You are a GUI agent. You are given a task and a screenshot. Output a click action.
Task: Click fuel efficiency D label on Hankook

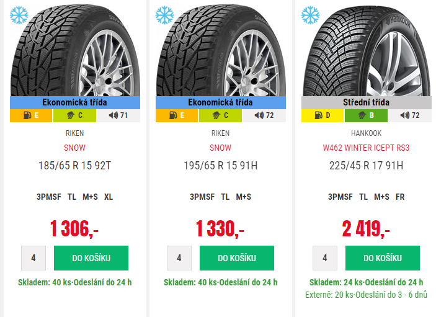(x=323, y=115)
